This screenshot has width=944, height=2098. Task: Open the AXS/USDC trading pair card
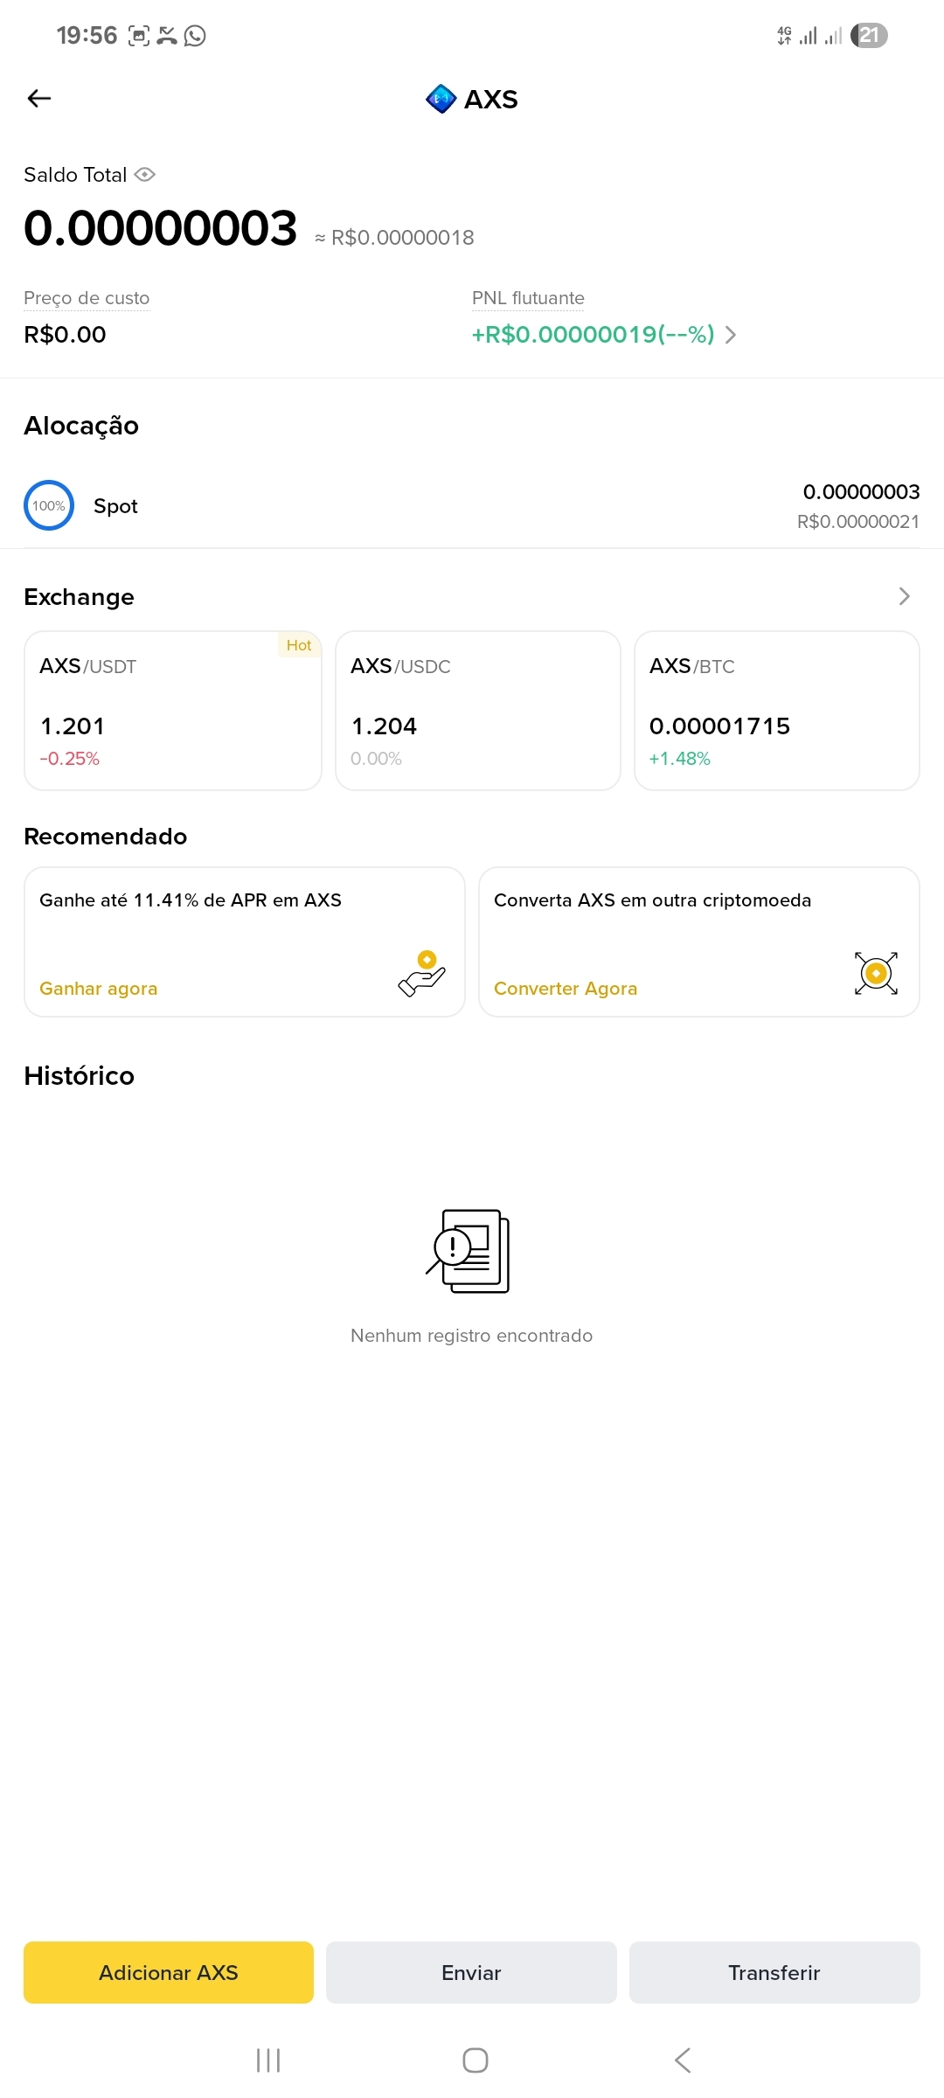(477, 710)
